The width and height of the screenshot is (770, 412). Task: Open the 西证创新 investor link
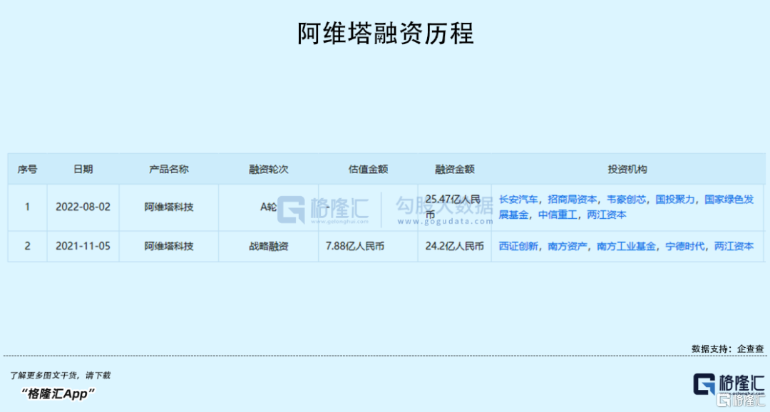tap(518, 246)
